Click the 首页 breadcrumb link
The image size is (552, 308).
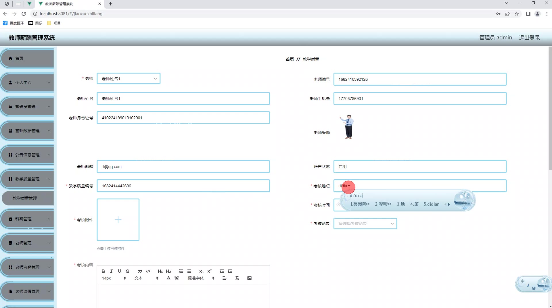pyautogui.click(x=290, y=59)
